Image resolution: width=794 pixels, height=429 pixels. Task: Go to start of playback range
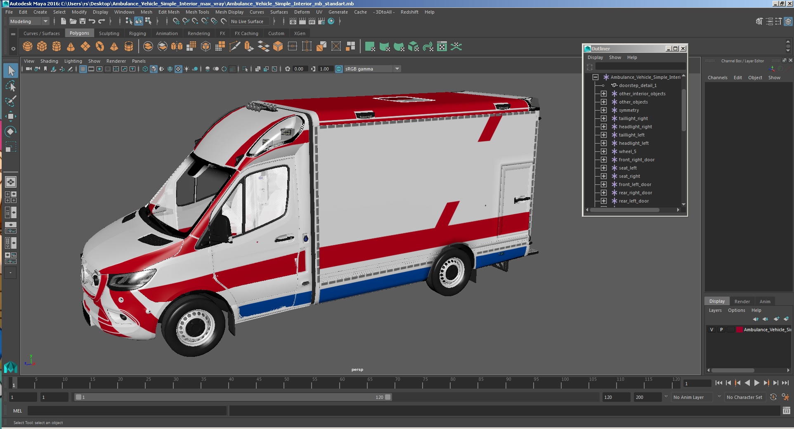719,383
